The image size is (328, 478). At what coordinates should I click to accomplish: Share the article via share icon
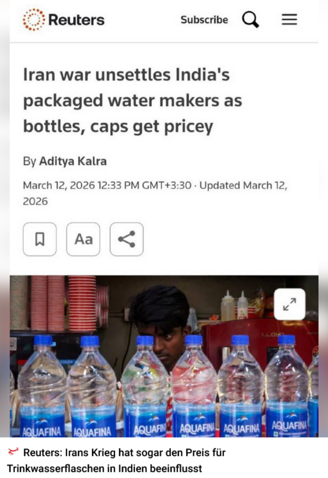127,239
